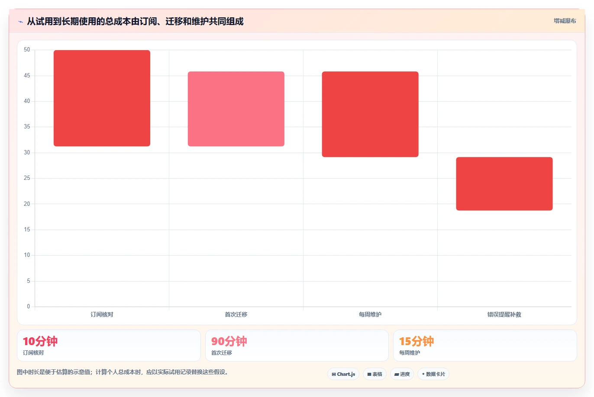Click the 订阅核对 x-axis label

point(102,314)
